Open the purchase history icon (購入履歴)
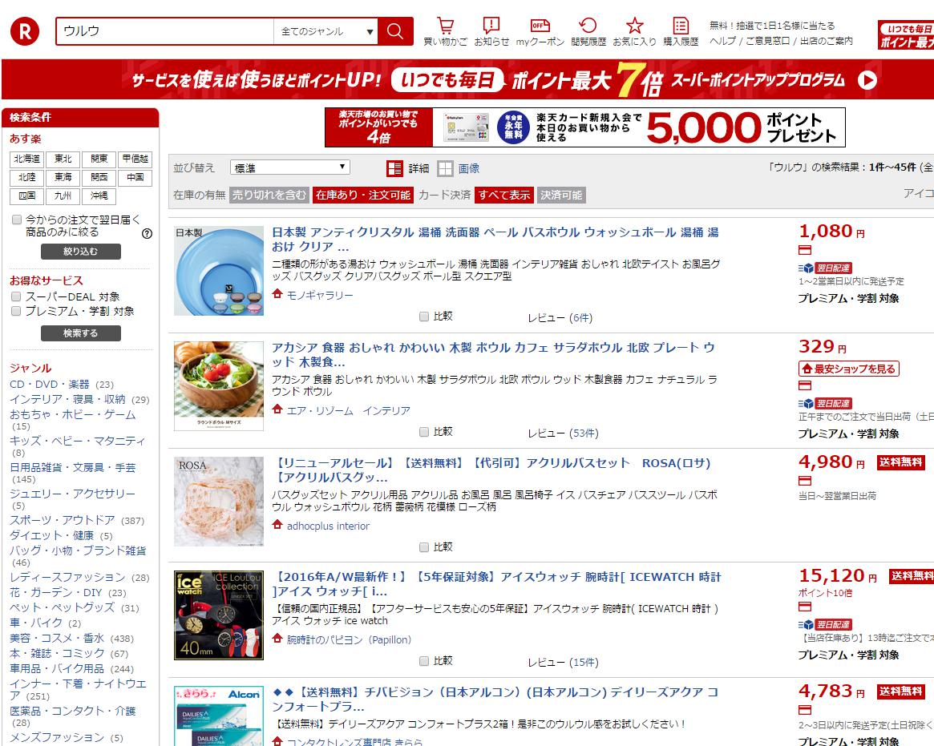The height and width of the screenshot is (746, 934). [x=680, y=26]
